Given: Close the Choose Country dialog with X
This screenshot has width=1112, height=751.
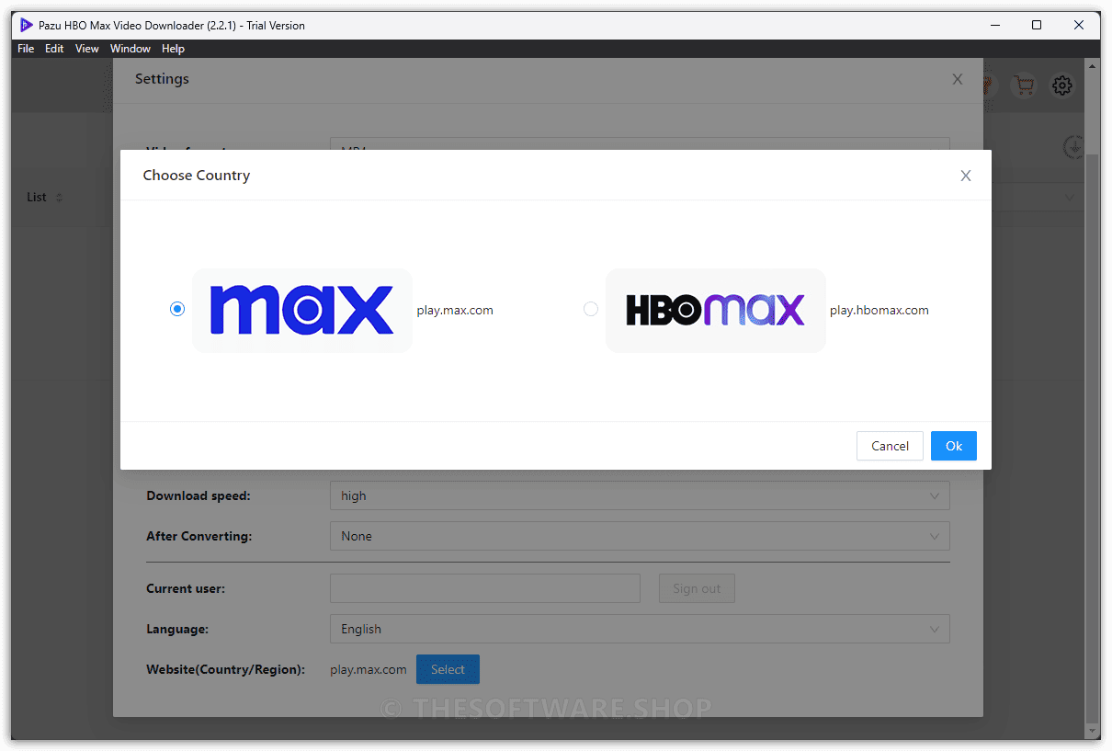Looking at the screenshot, I should coord(966,176).
